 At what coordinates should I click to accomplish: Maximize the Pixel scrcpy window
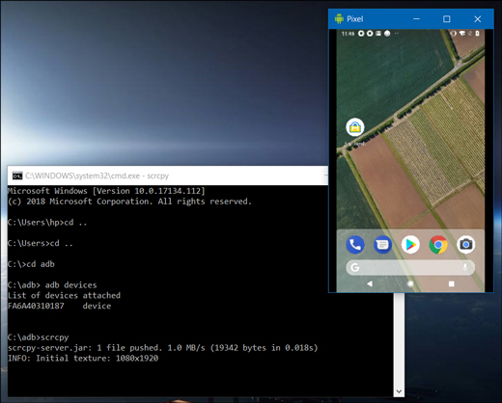coord(447,19)
